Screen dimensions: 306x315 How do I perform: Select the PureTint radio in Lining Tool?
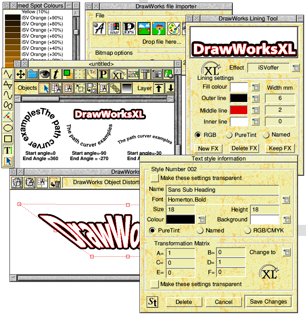click(x=229, y=135)
